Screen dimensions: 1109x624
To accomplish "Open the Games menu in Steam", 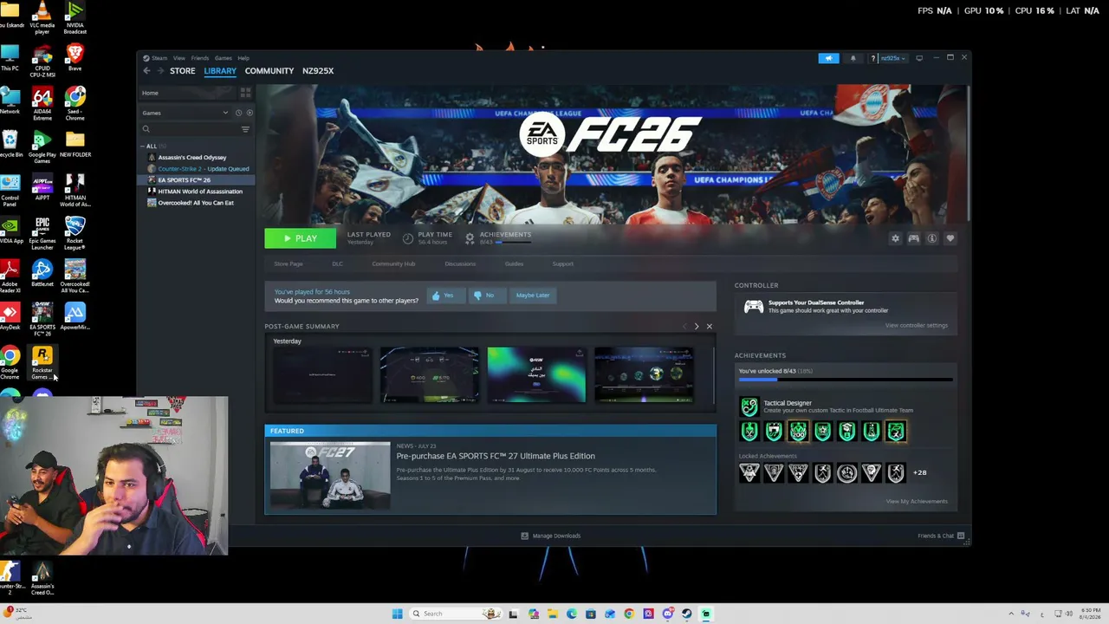I will [x=223, y=58].
